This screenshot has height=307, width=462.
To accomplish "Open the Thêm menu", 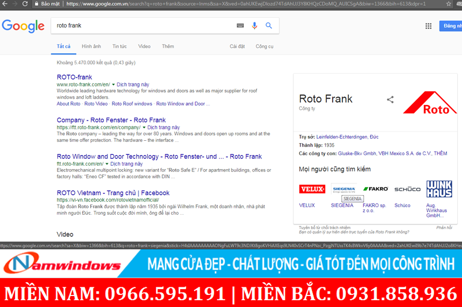I will pos(168,46).
